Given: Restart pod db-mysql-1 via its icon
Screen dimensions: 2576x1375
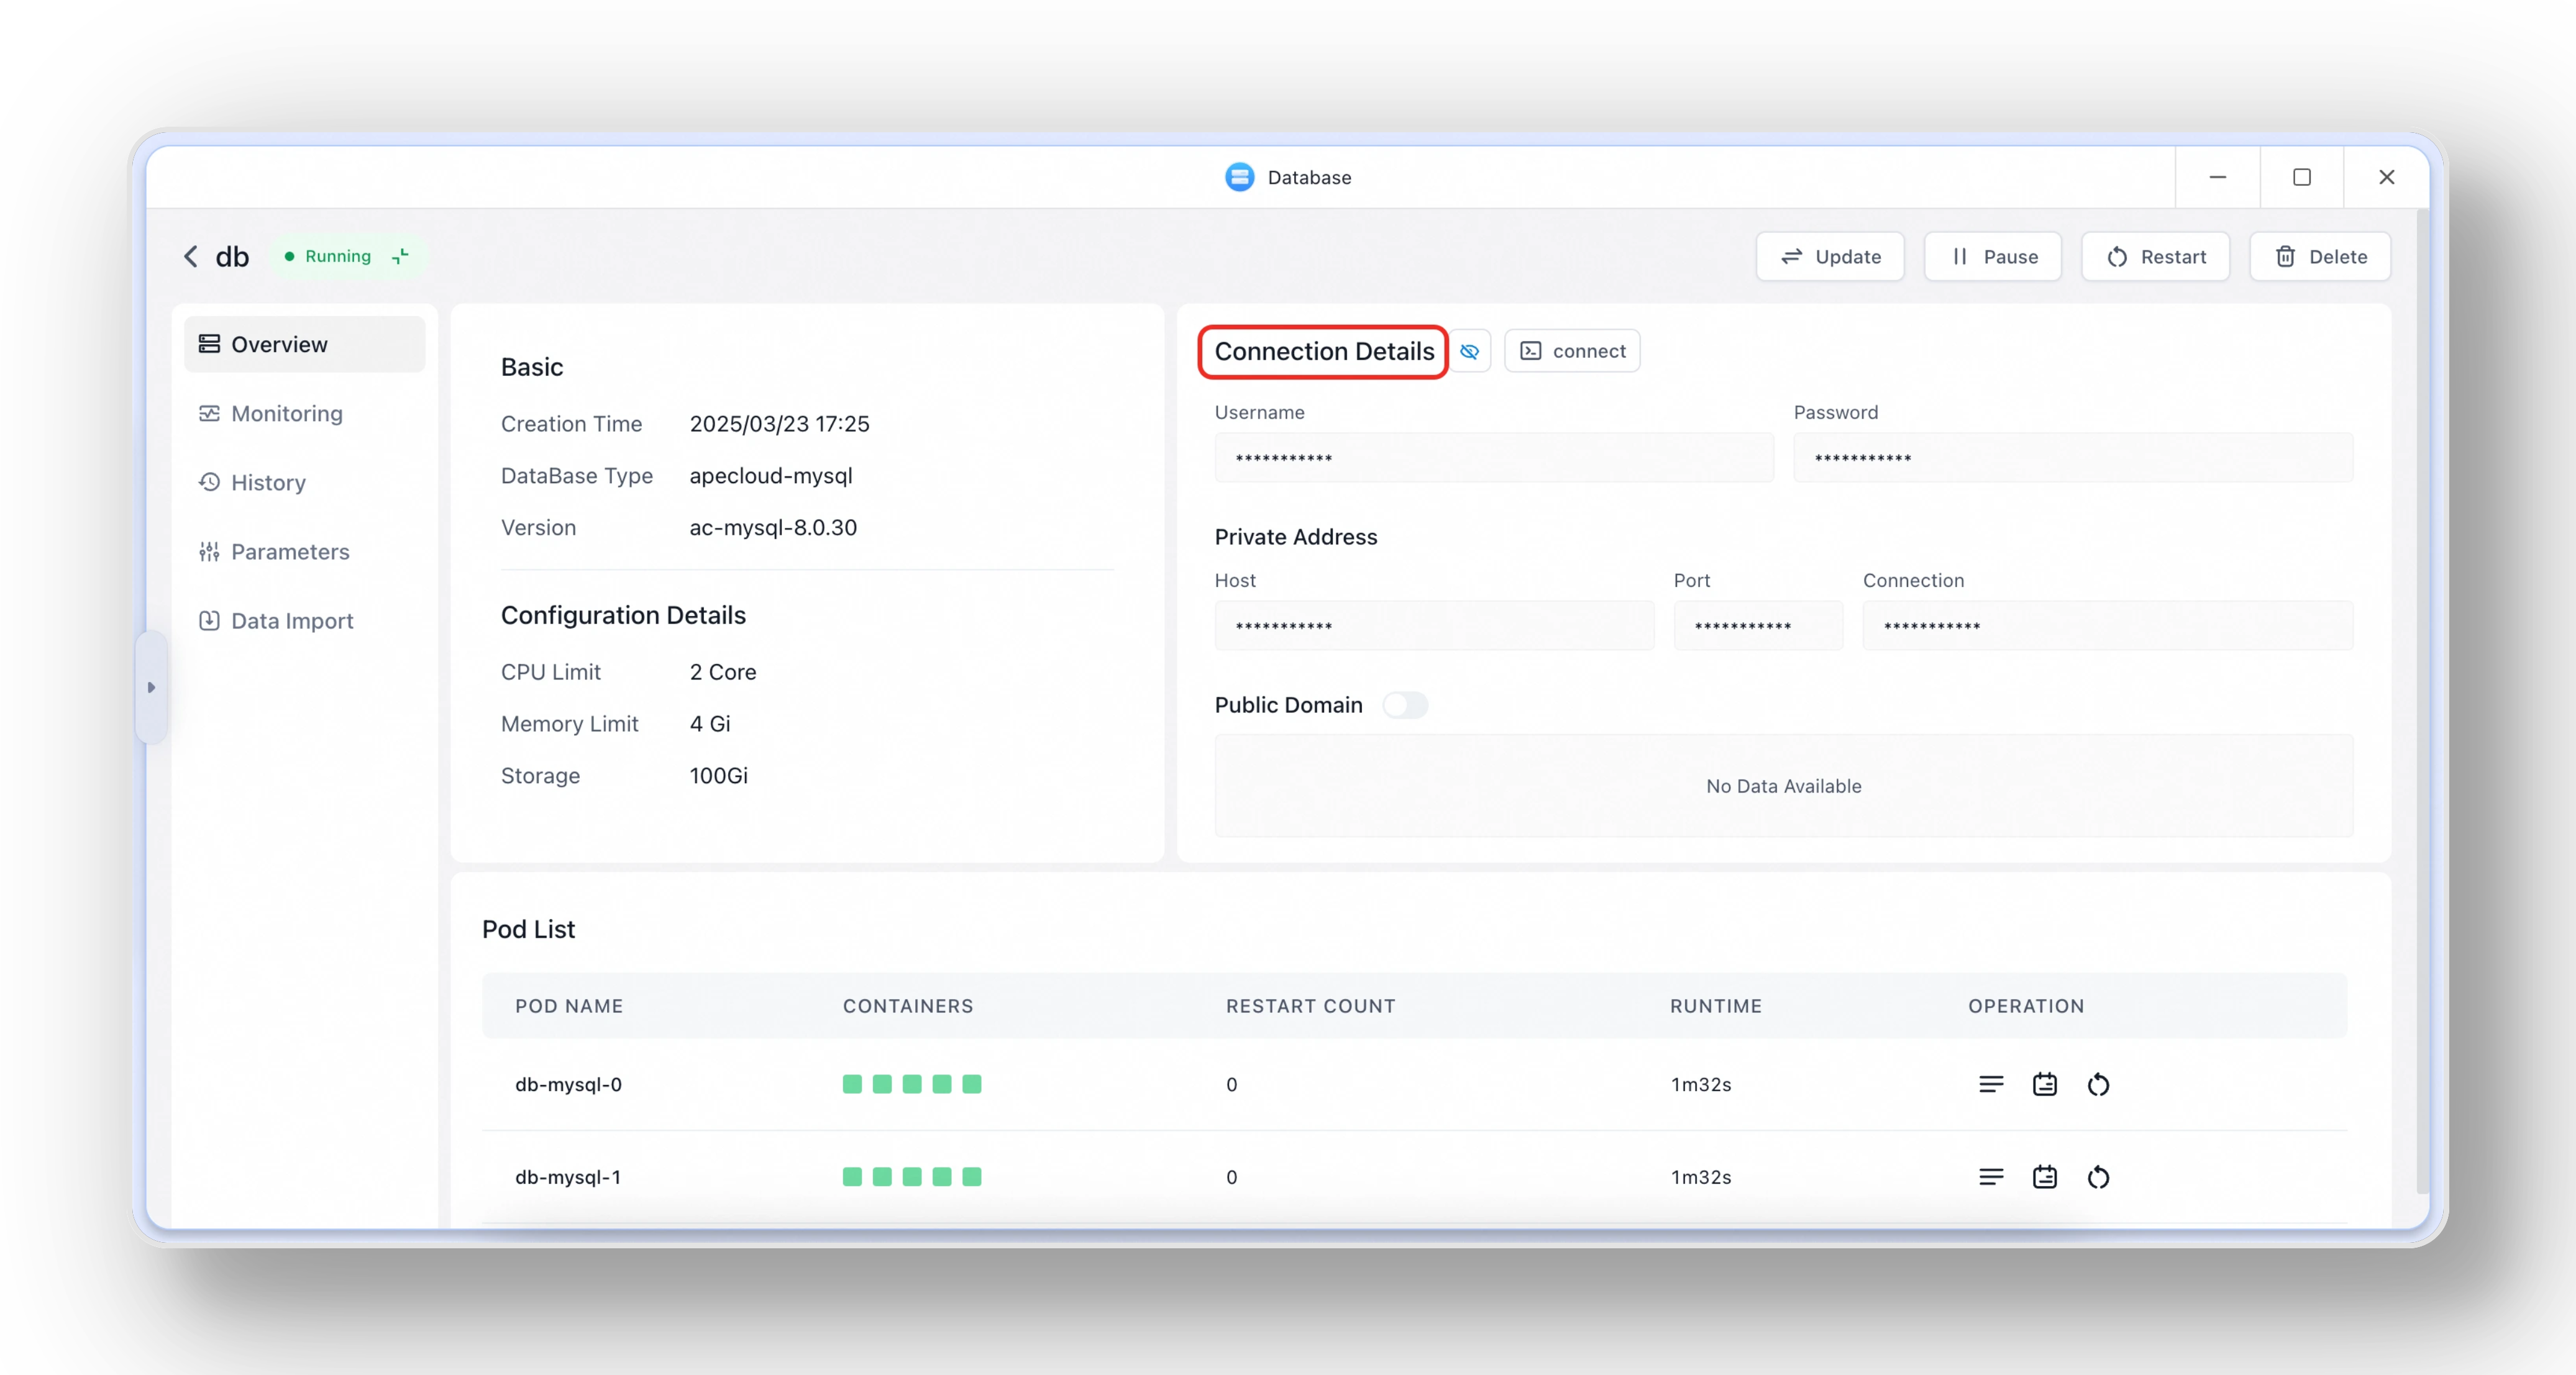Looking at the screenshot, I should tap(2098, 1177).
